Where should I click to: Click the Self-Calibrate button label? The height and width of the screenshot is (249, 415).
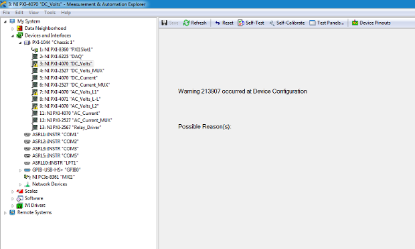290,23
